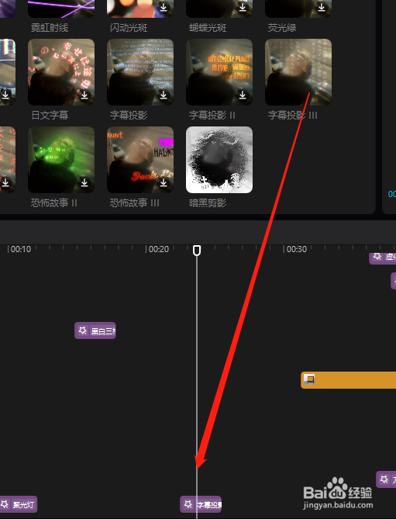Viewport: 396px width, 519px height.
Task: Click the star icon on 聚光灯 clip
Action: click(5, 503)
